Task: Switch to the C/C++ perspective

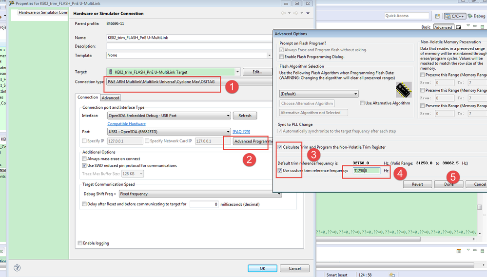Action: (x=455, y=16)
